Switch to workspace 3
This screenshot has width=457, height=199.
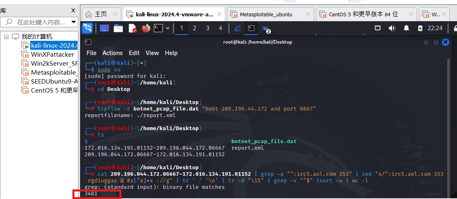pyautogui.click(x=208, y=28)
